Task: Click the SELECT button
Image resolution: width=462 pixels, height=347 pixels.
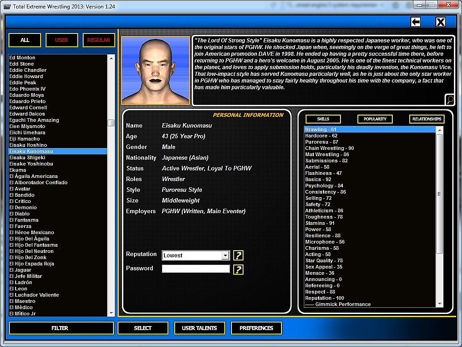Action: tap(143, 328)
